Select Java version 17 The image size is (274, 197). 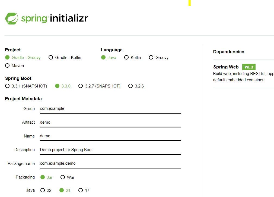(x=80, y=190)
